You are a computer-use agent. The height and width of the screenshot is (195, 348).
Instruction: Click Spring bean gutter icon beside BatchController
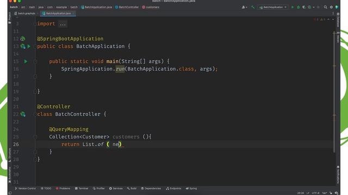(x=23, y=114)
